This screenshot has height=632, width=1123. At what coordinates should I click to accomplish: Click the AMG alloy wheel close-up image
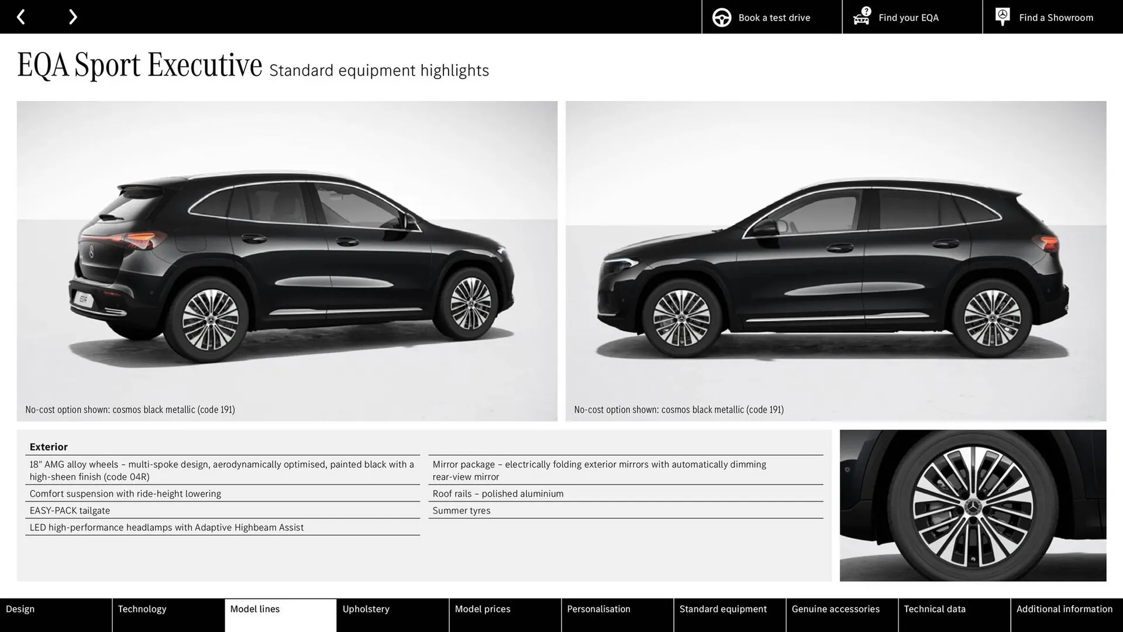click(973, 505)
